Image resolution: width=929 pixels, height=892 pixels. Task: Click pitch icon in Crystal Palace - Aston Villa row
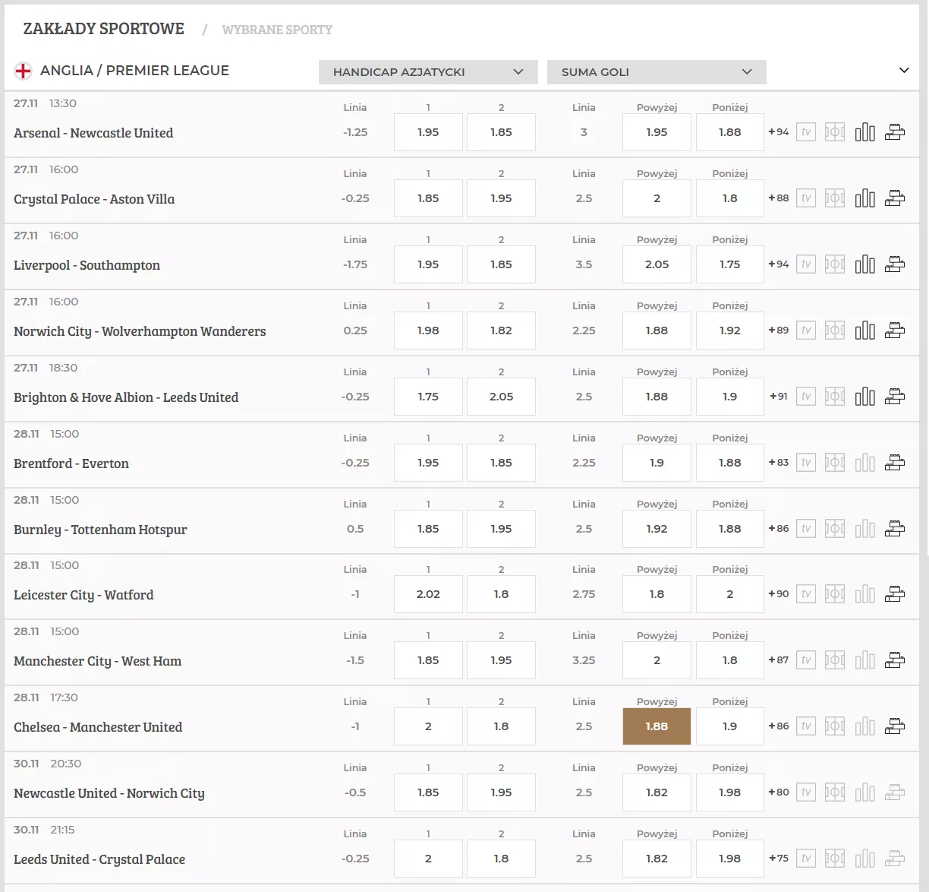[x=835, y=198]
